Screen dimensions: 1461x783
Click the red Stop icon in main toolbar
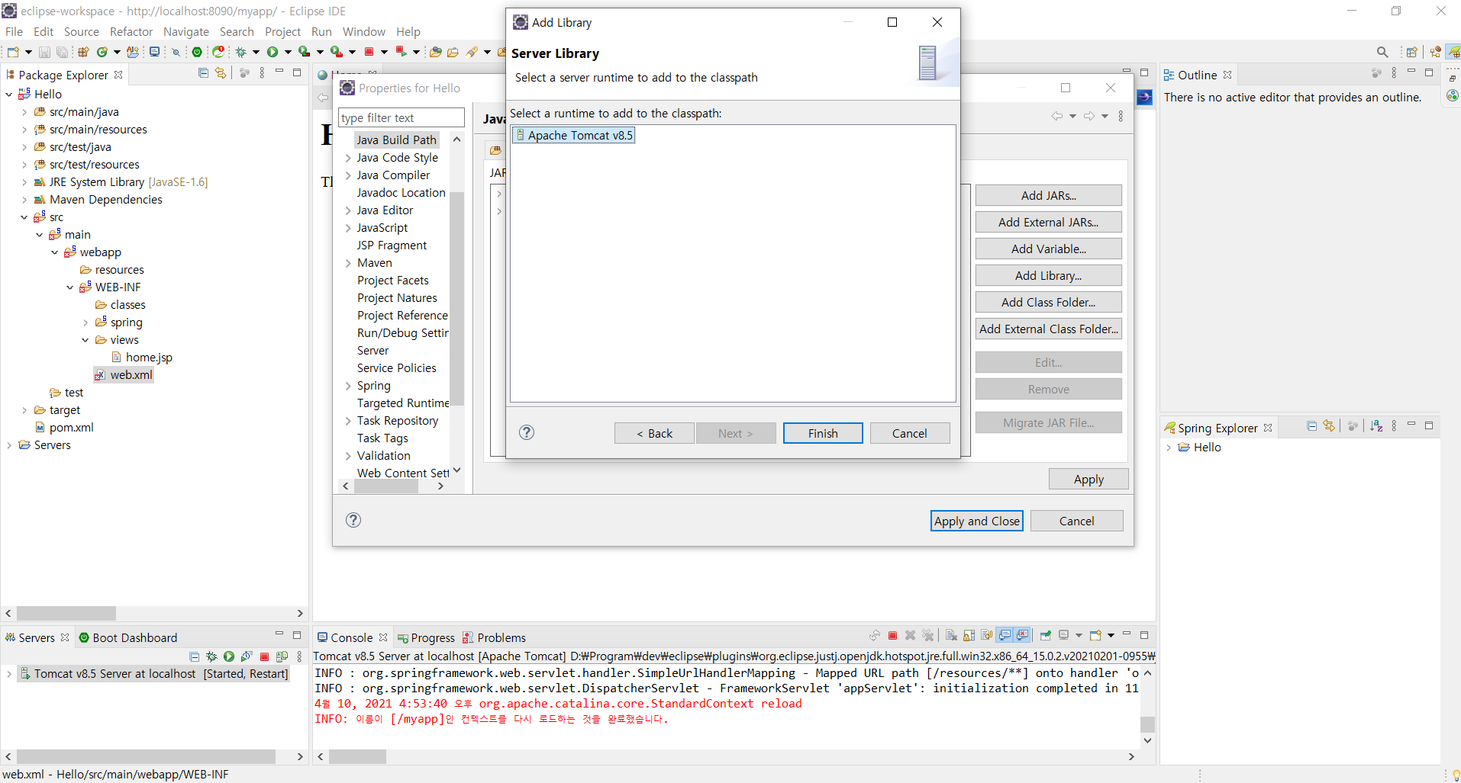(369, 52)
